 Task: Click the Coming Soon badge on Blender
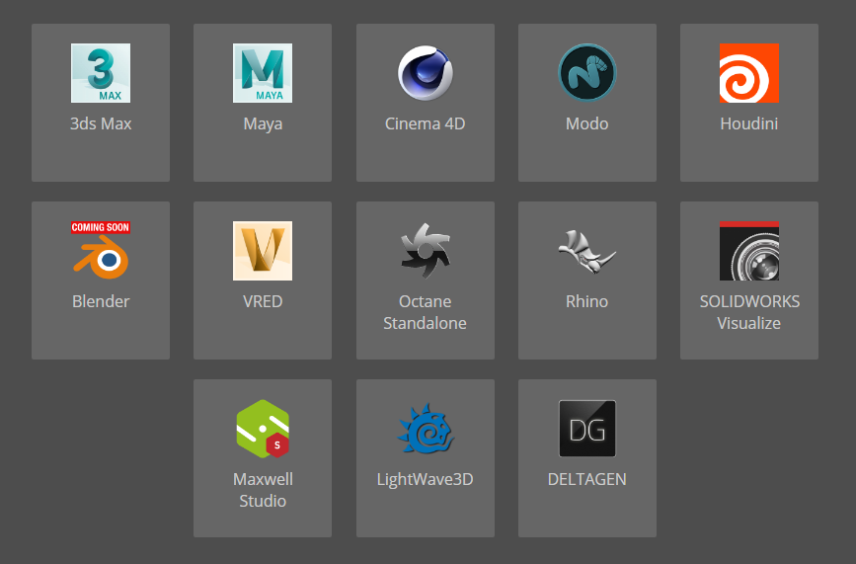point(101,227)
